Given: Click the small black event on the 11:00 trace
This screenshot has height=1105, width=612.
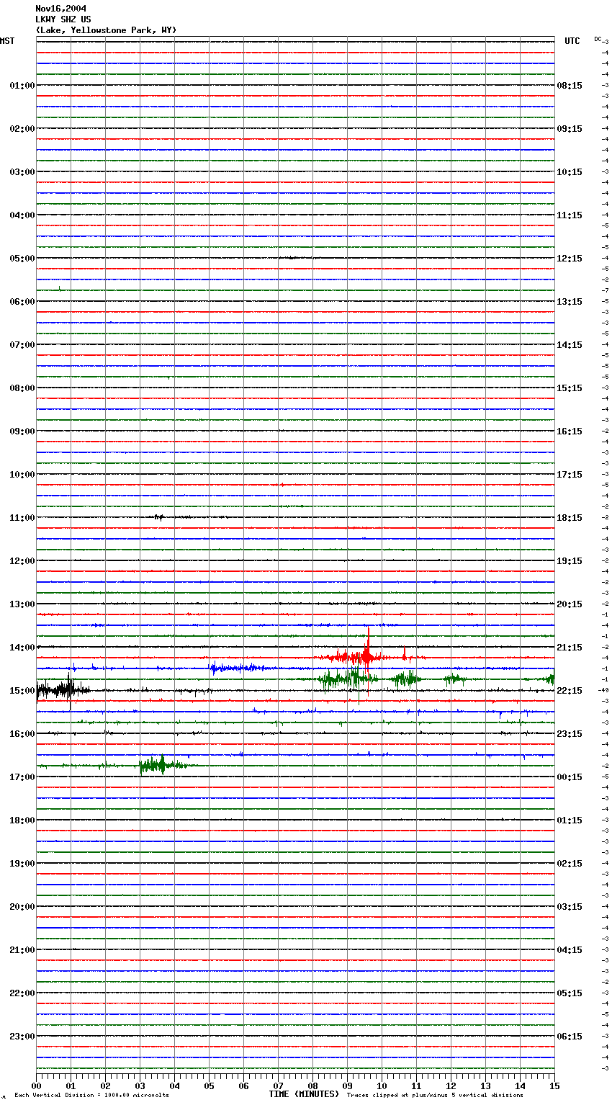Looking at the screenshot, I should point(159,517).
